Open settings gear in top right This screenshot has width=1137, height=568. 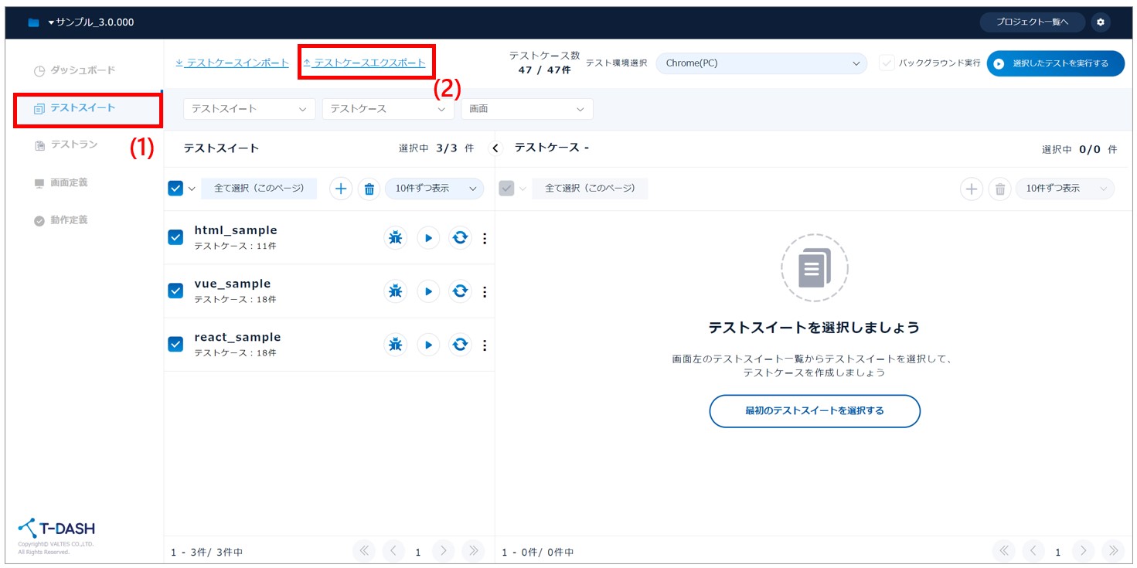pos(1101,22)
